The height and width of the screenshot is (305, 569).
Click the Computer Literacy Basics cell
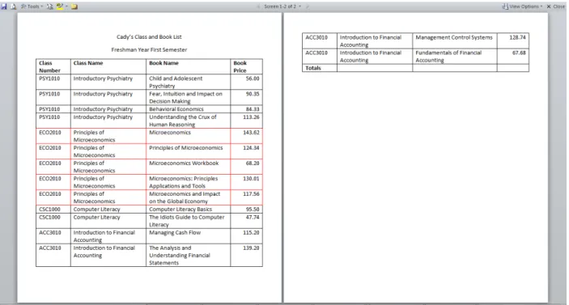click(x=188, y=210)
